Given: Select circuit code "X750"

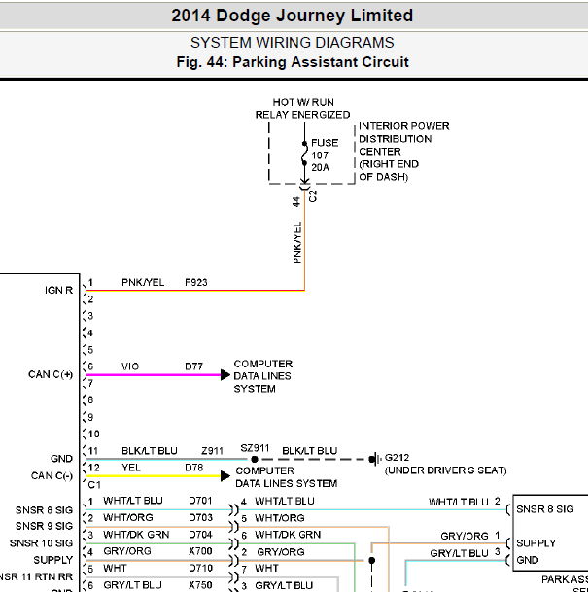Looking at the screenshot, I should pos(200,585).
